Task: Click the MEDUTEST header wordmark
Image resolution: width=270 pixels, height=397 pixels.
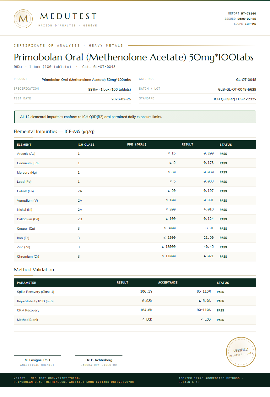Action: pos(68,16)
